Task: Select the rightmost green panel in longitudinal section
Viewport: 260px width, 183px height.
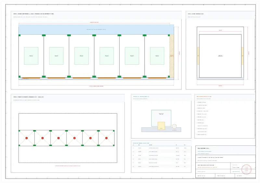Action: [x=157, y=56]
